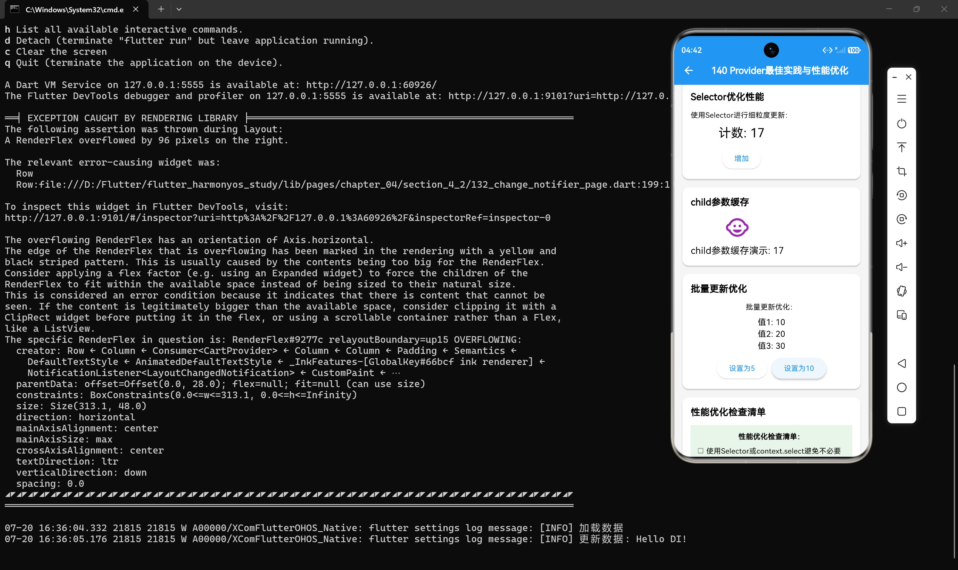The height and width of the screenshot is (570, 958).
Task: Close the emulator toolbar panel
Action: 908,77
